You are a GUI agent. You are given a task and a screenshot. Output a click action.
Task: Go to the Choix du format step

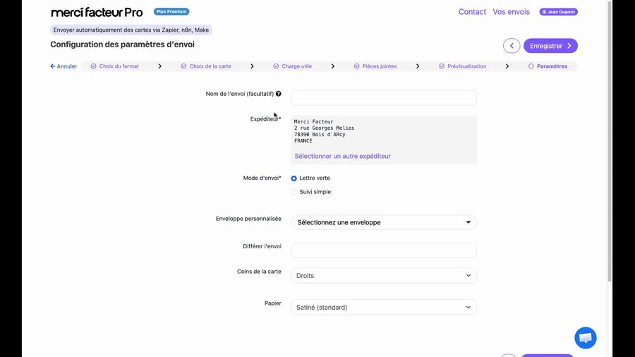pos(114,66)
